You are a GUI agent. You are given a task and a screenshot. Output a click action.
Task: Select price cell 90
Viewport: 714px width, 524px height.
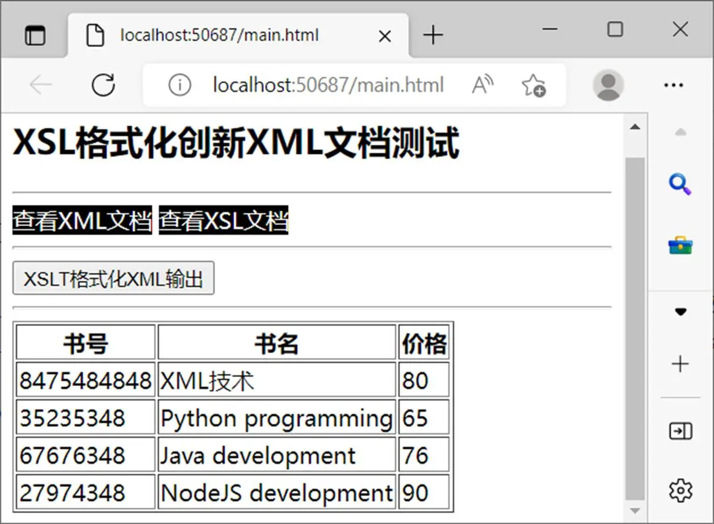(424, 492)
